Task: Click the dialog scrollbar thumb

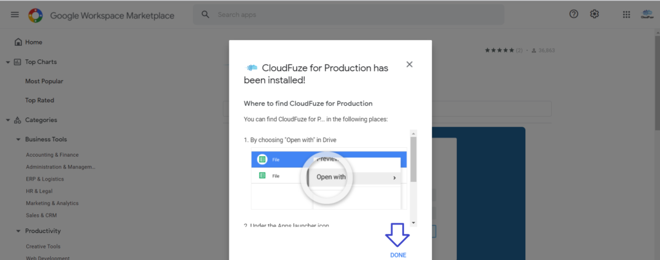Action: [x=413, y=159]
